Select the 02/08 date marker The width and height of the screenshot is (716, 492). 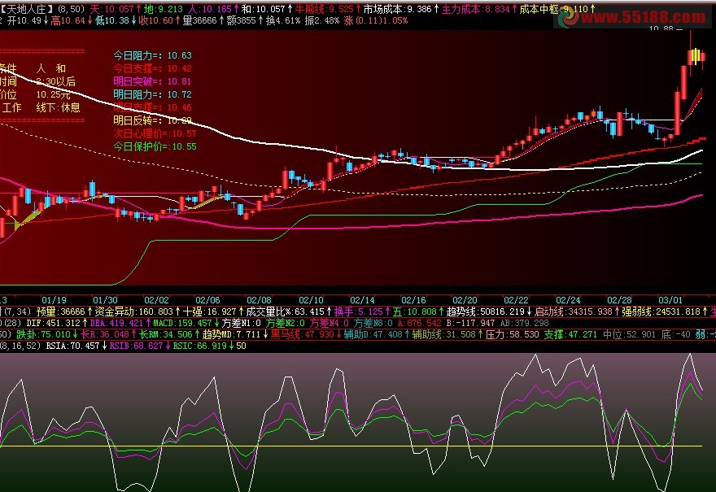coord(259,300)
